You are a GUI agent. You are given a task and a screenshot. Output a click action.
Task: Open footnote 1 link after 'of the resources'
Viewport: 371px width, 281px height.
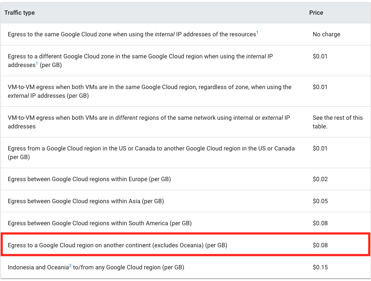pyautogui.click(x=257, y=33)
